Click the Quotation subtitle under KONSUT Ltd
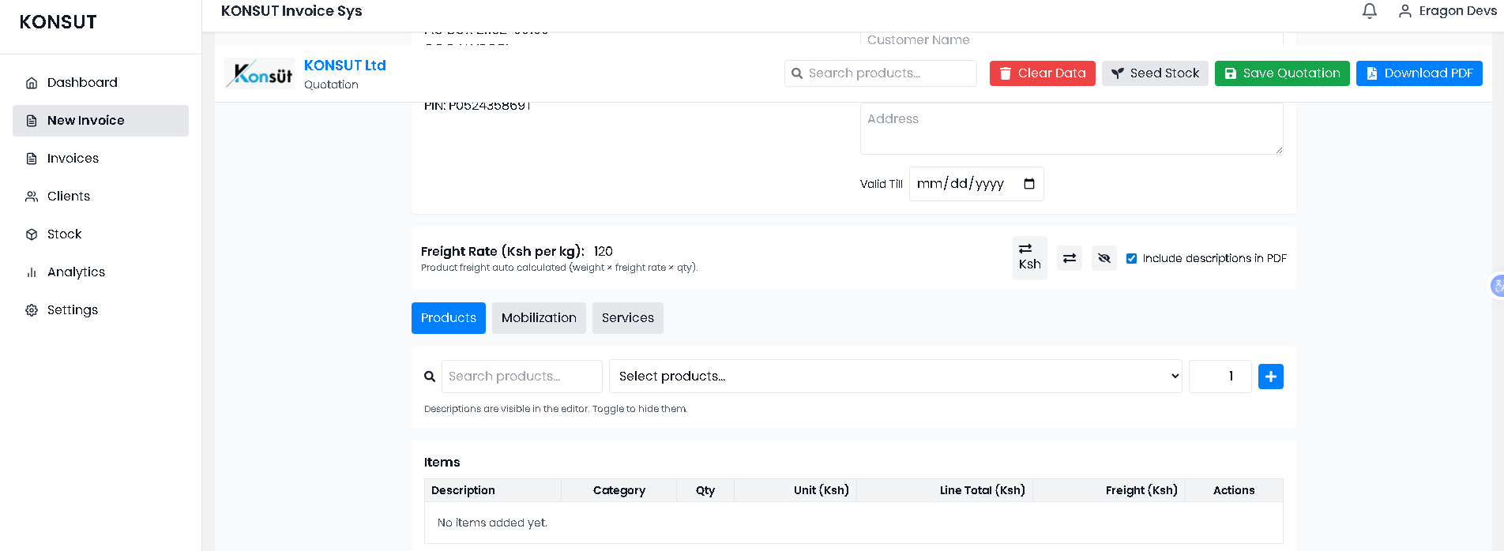This screenshot has width=1504, height=551. coord(331,84)
